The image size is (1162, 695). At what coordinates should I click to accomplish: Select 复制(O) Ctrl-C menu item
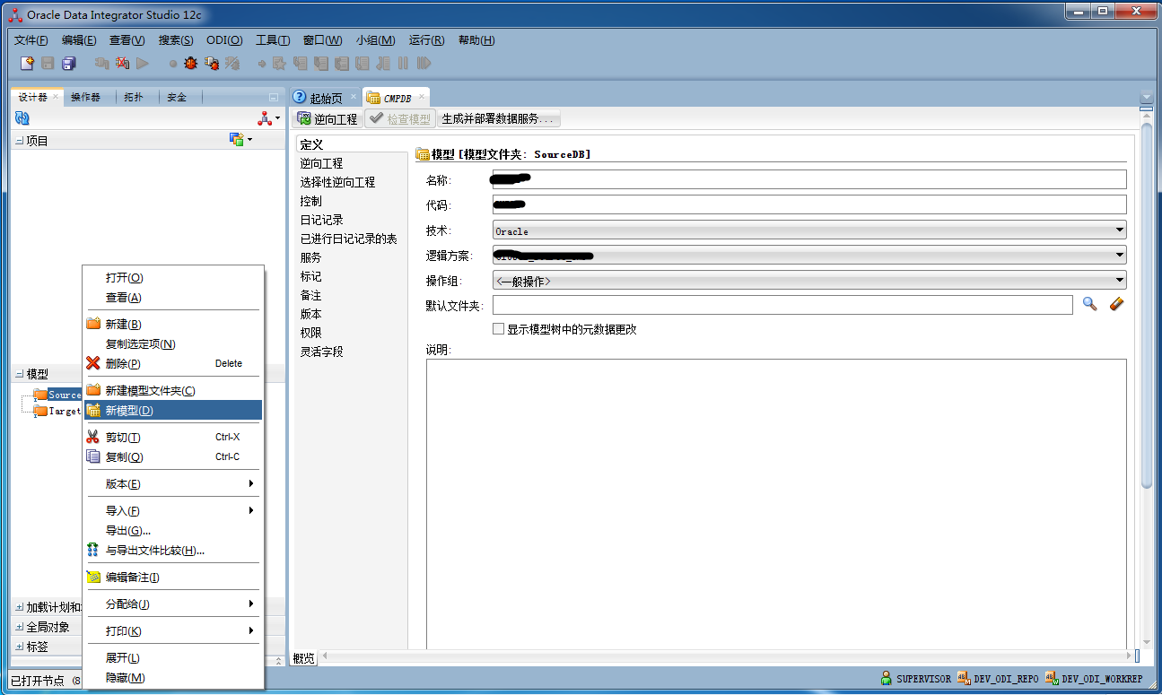(173, 456)
